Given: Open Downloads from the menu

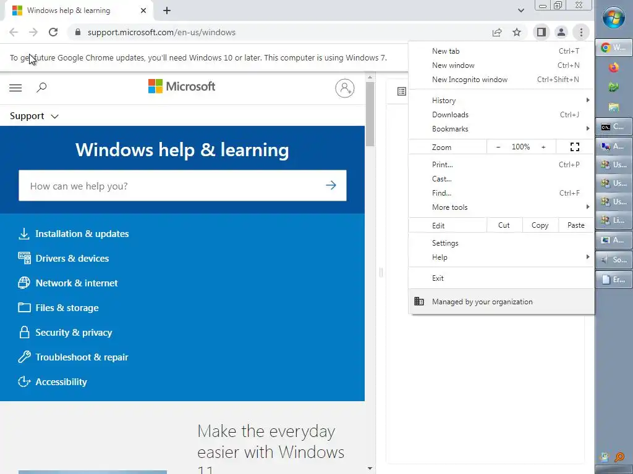Looking at the screenshot, I should coord(501,114).
